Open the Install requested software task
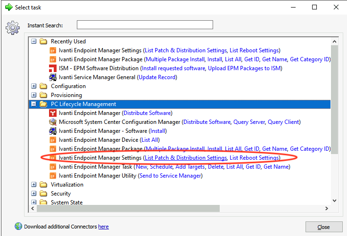This screenshot has height=236, width=347. (173, 68)
